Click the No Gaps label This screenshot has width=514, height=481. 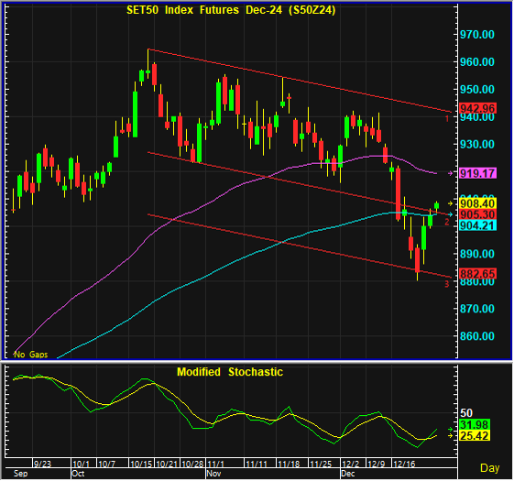31,355
